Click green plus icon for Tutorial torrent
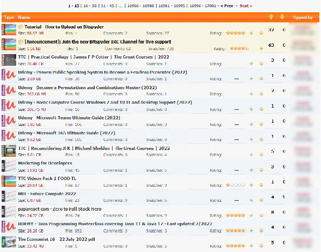321x252 pixels. tap(251, 33)
